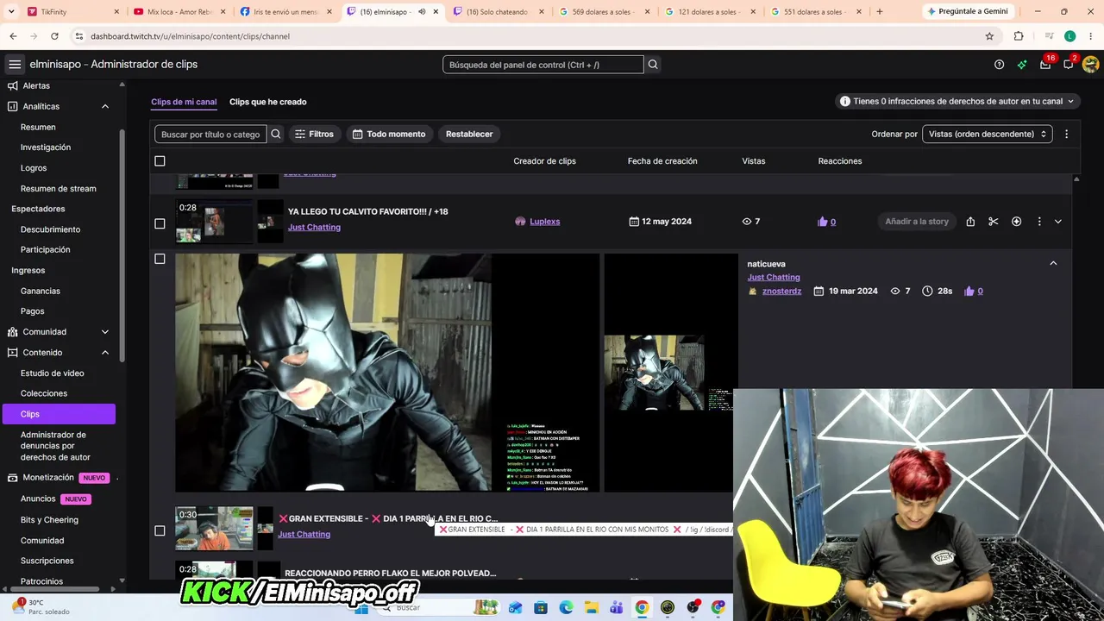This screenshot has height=621, width=1104.
Task: Collapse the Contenido sidebar section
Action: point(105,353)
